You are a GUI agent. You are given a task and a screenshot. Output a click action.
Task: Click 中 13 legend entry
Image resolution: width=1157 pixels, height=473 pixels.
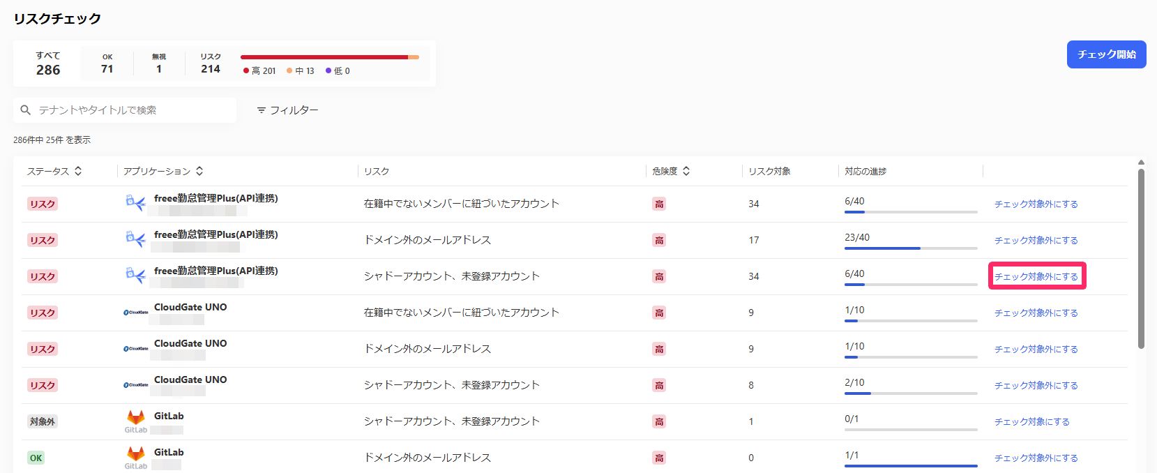(x=301, y=70)
